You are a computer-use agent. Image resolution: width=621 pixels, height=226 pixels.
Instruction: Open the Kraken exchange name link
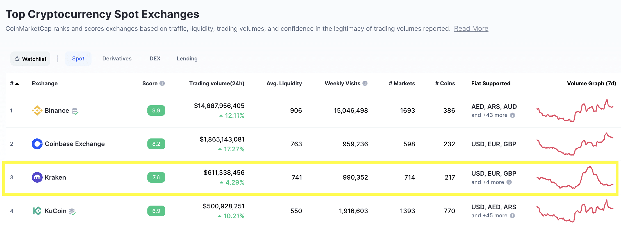click(55, 177)
